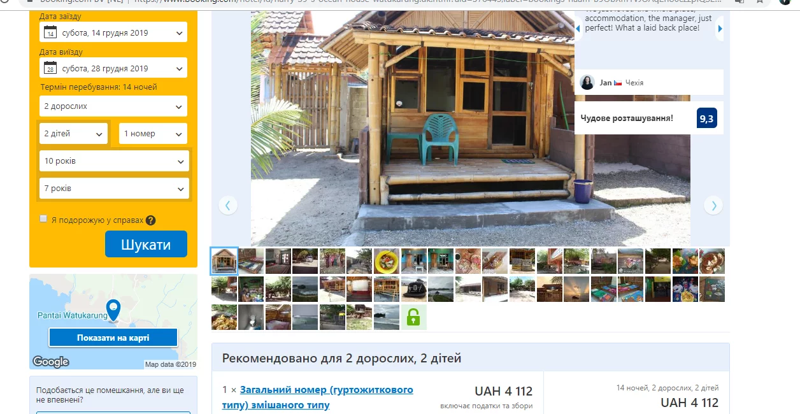Select the first bamboo hut thumbnail
The width and height of the screenshot is (800, 414).
pyautogui.click(x=224, y=261)
